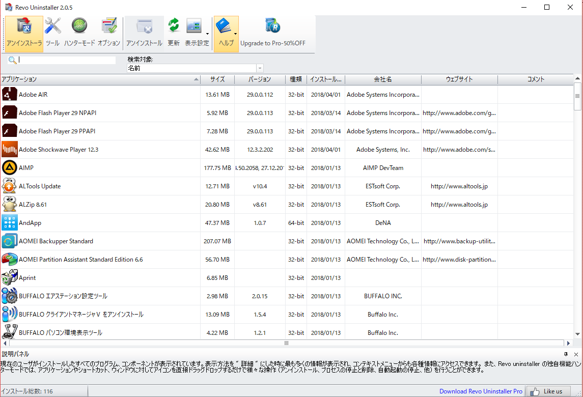Sort by 種類 column header

pyautogui.click(x=296, y=79)
